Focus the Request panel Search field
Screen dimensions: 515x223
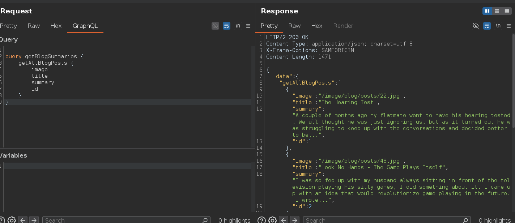click(x=126, y=220)
